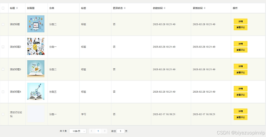Open 详情 for the 测试标题2 row

click(x=241, y=44)
